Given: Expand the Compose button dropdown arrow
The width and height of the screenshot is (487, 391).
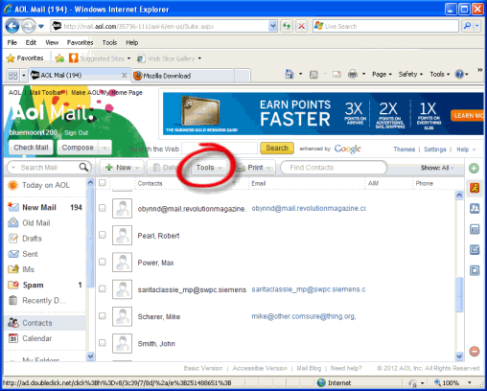Looking at the screenshot, I should coord(104,148).
